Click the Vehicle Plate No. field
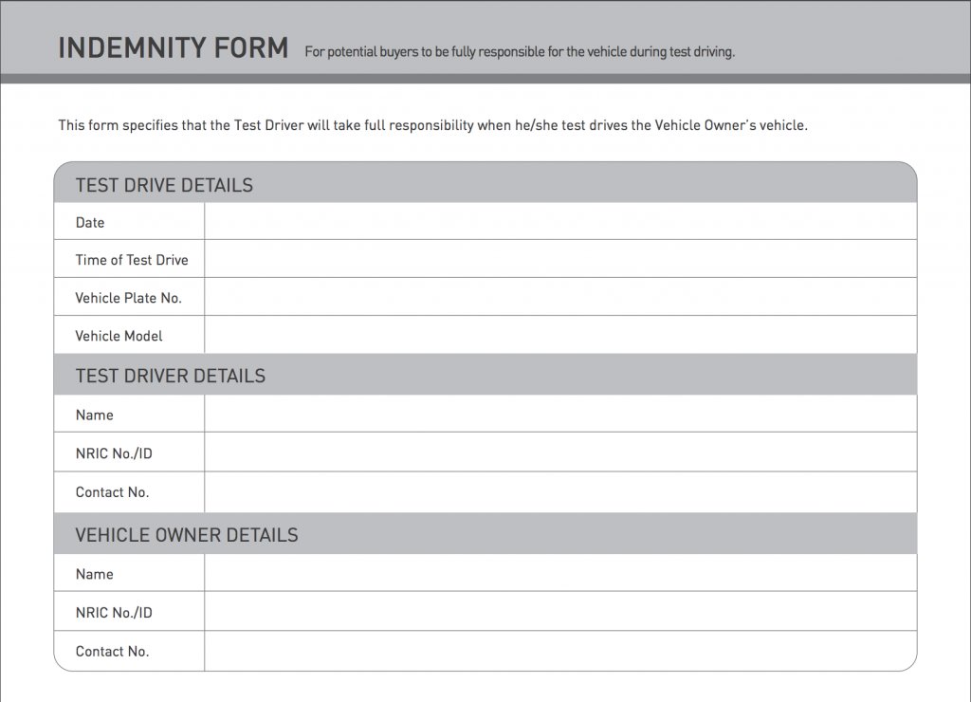Screen dimensions: 971x702 pyautogui.click(x=560, y=297)
